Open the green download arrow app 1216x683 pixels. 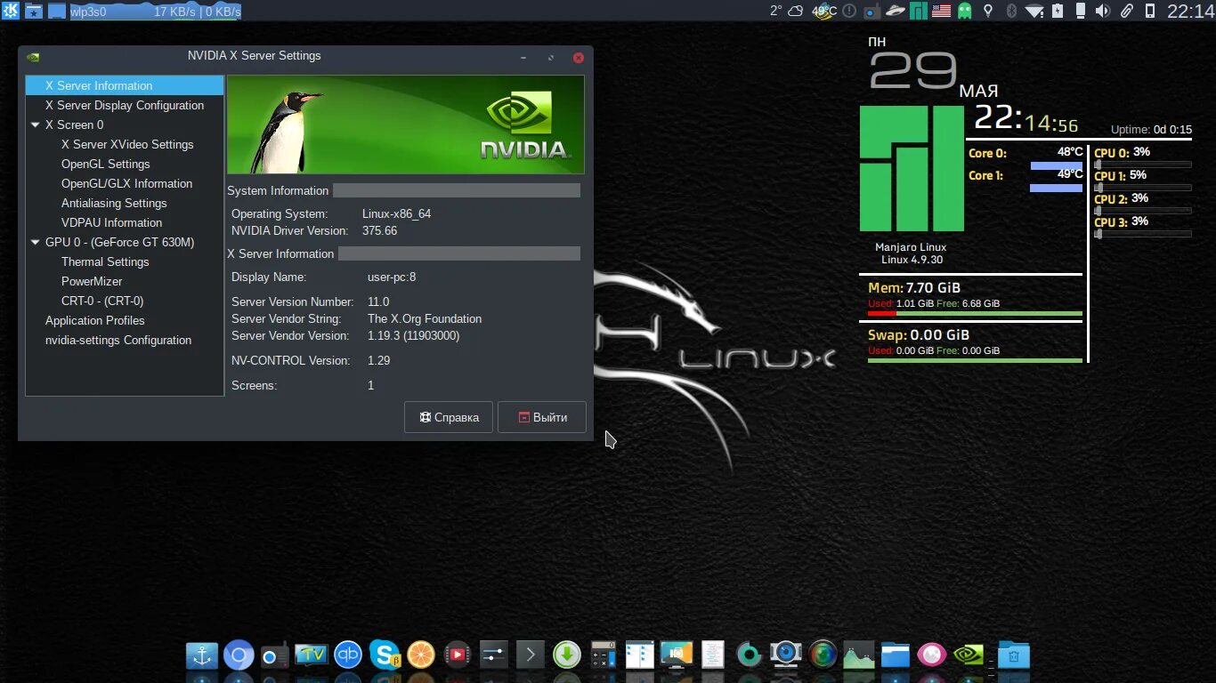pos(567,656)
